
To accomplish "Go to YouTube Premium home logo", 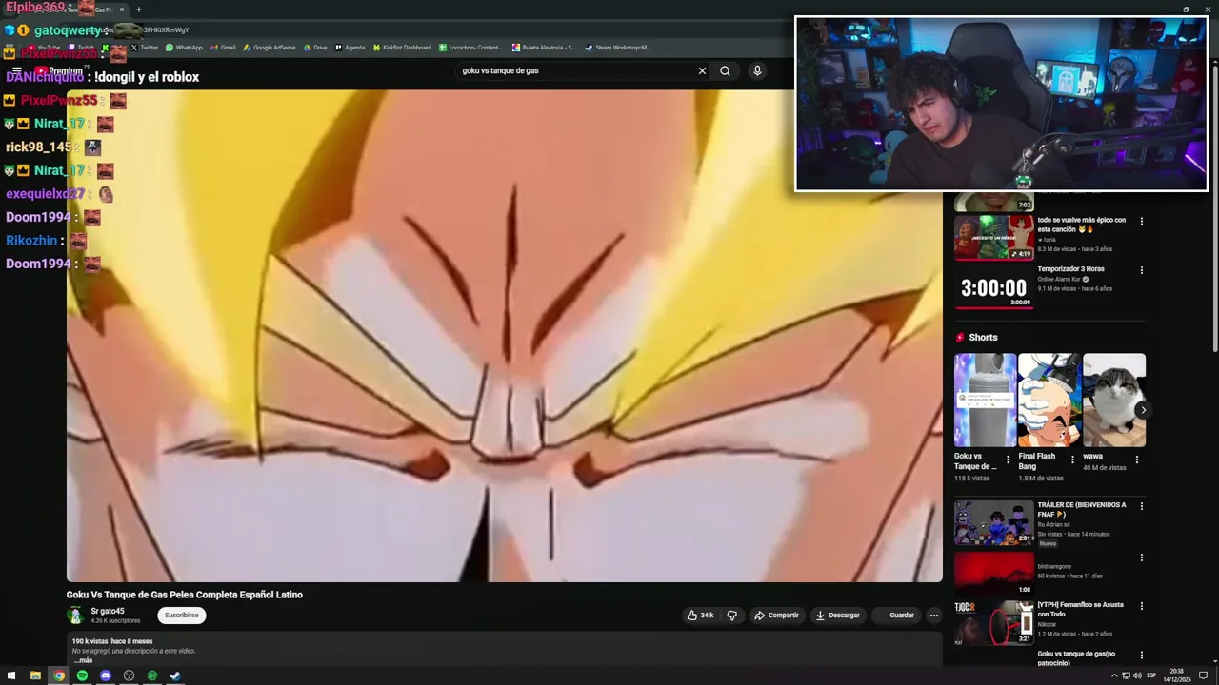I will [x=59, y=70].
